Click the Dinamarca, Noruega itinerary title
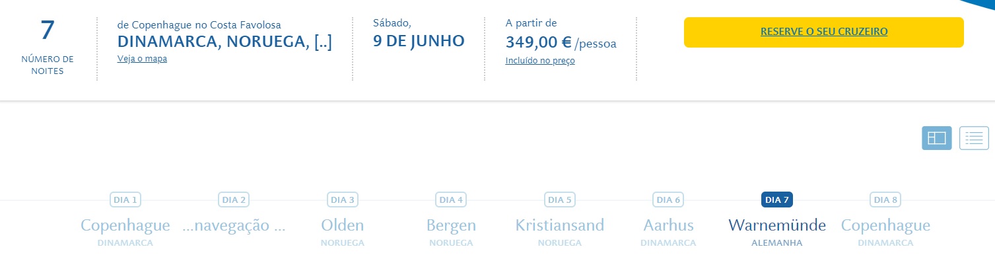The width and height of the screenshot is (995, 257). click(x=224, y=42)
